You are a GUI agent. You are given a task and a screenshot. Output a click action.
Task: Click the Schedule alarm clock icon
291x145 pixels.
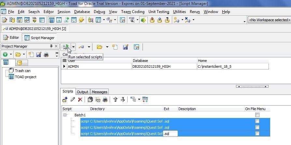point(98,99)
